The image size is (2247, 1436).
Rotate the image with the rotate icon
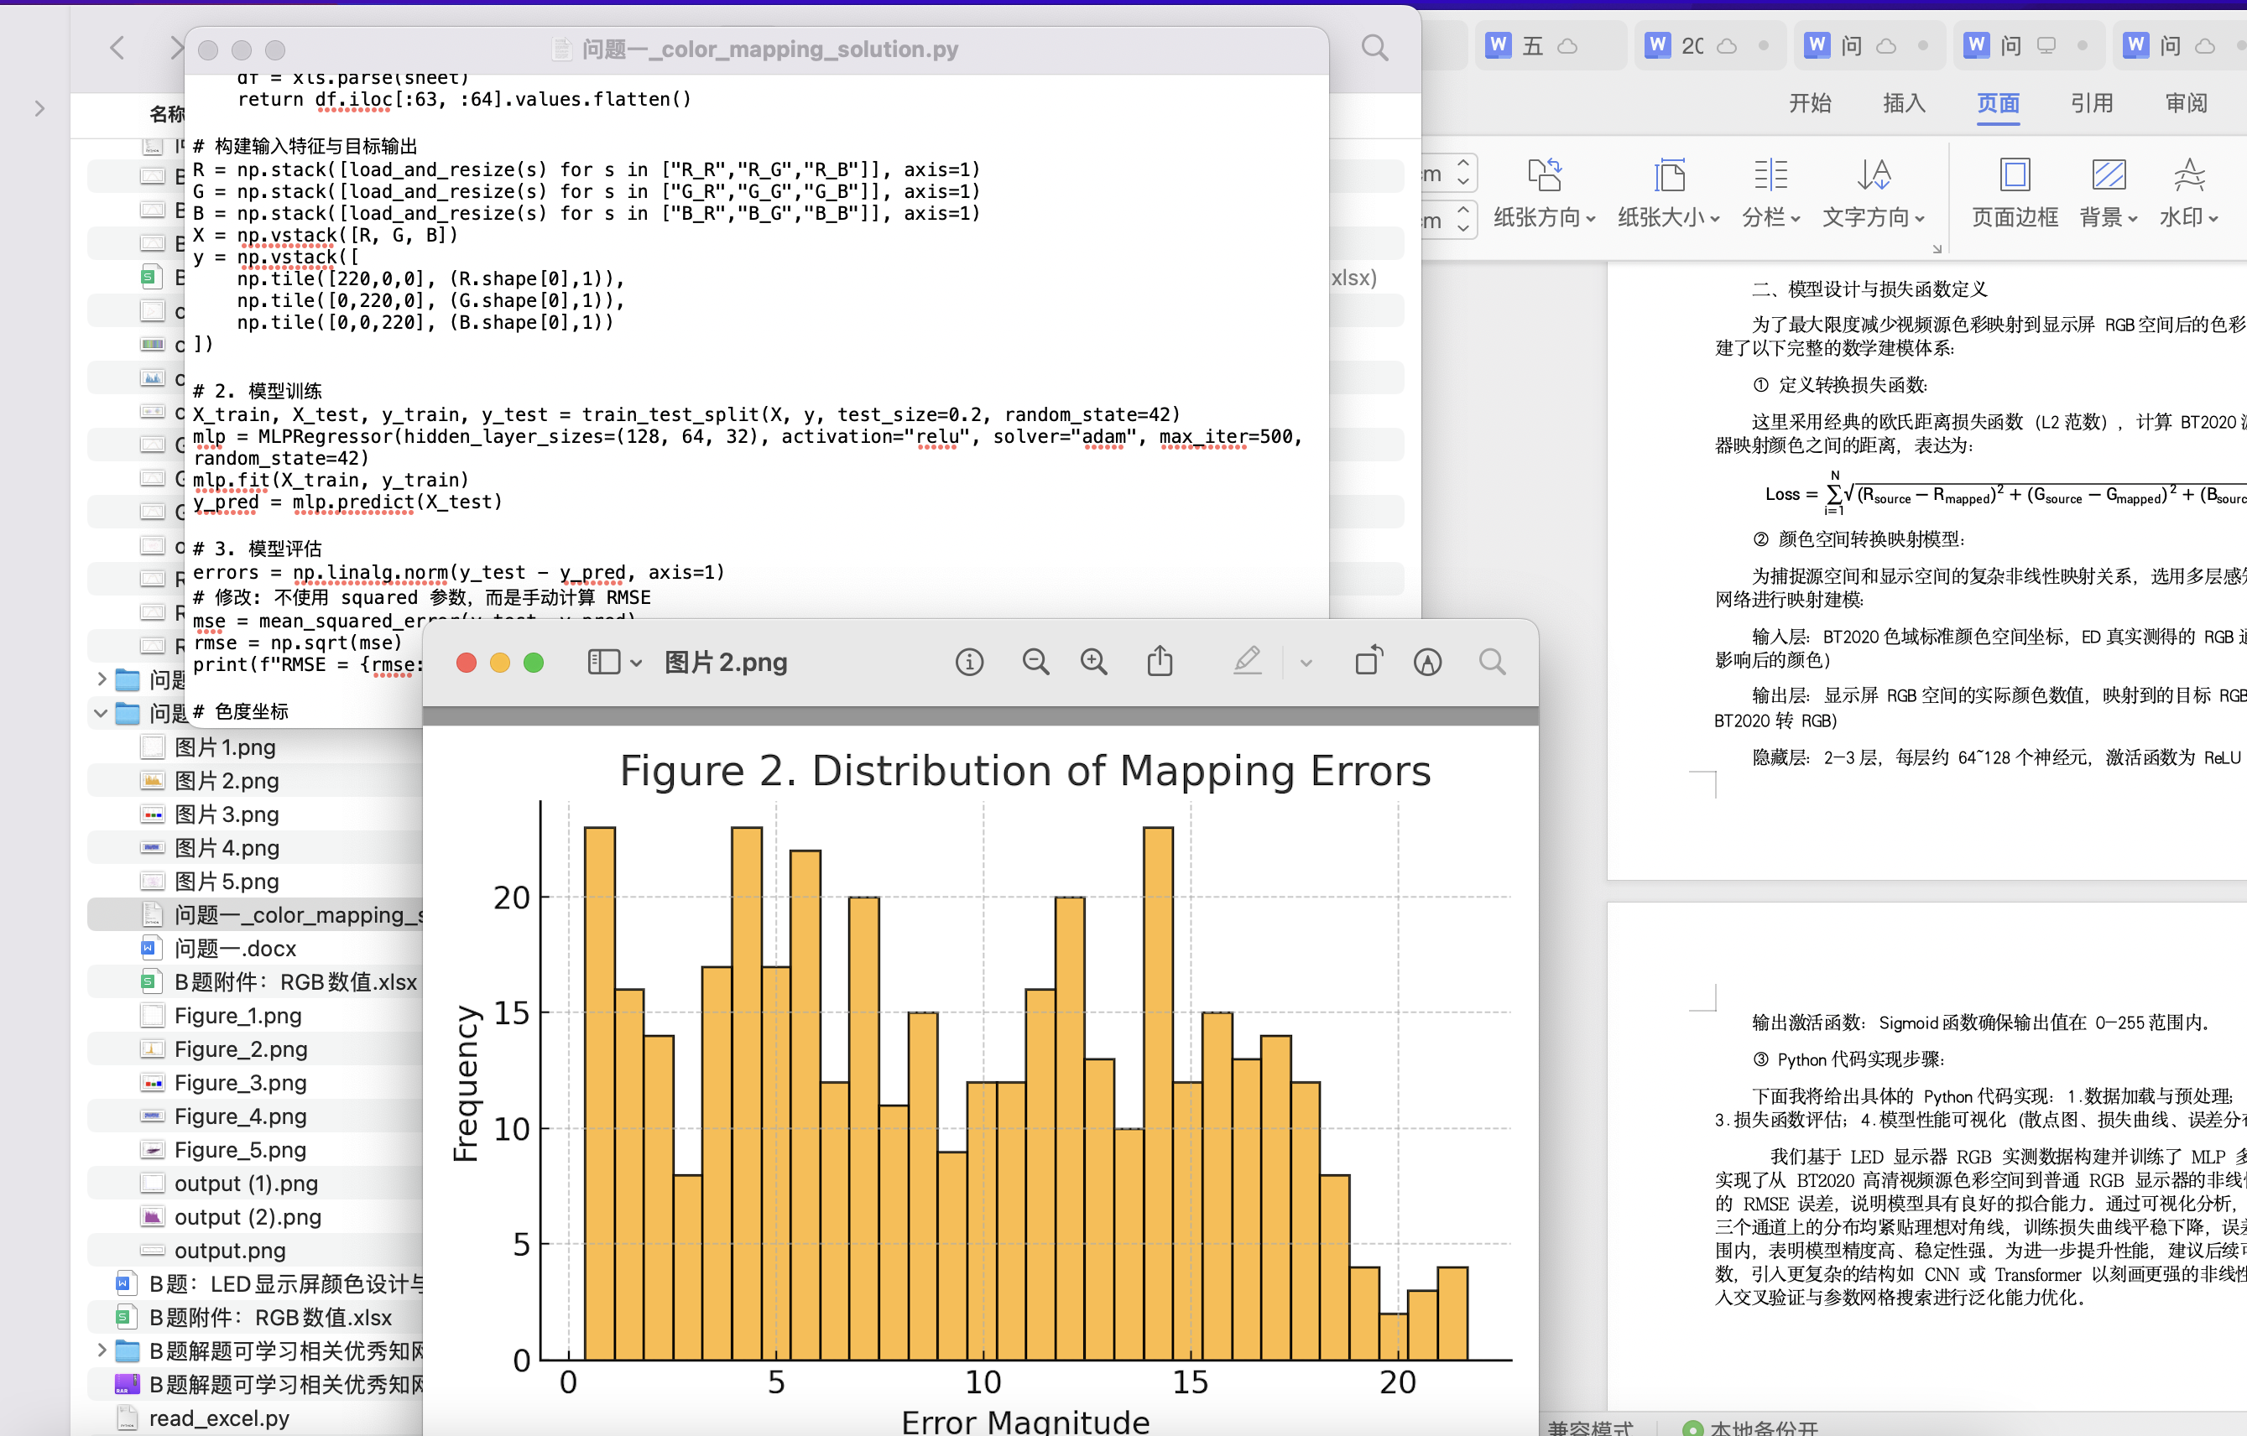click(x=1369, y=662)
